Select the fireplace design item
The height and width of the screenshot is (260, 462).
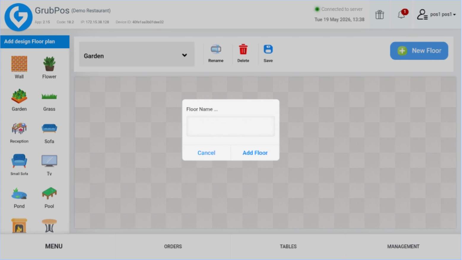pos(19,226)
